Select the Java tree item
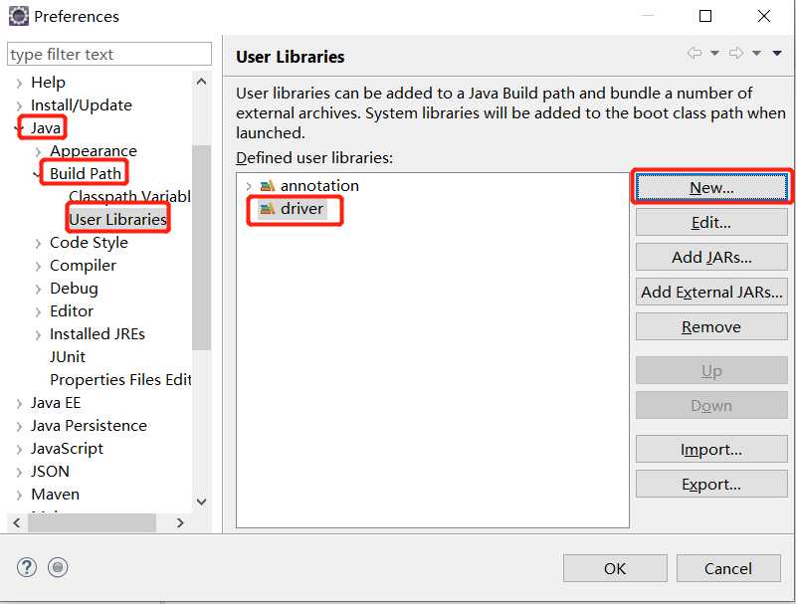 coord(46,128)
